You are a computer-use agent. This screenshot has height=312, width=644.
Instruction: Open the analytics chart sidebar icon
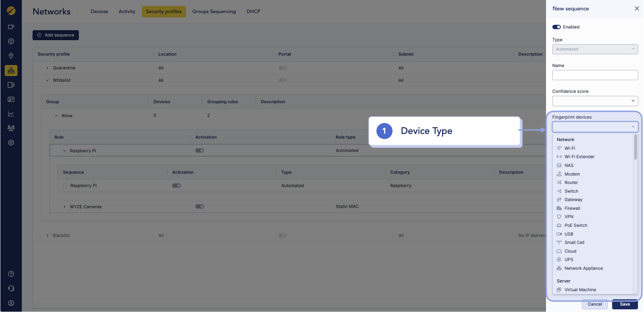coord(11,114)
